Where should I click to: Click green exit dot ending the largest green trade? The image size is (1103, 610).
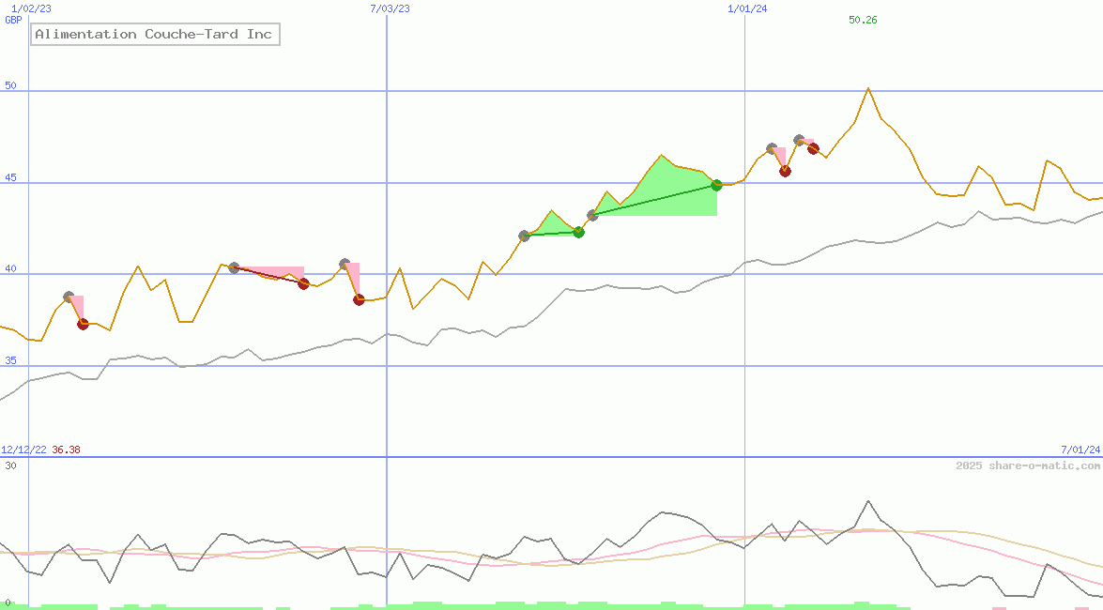click(x=716, y=185)
